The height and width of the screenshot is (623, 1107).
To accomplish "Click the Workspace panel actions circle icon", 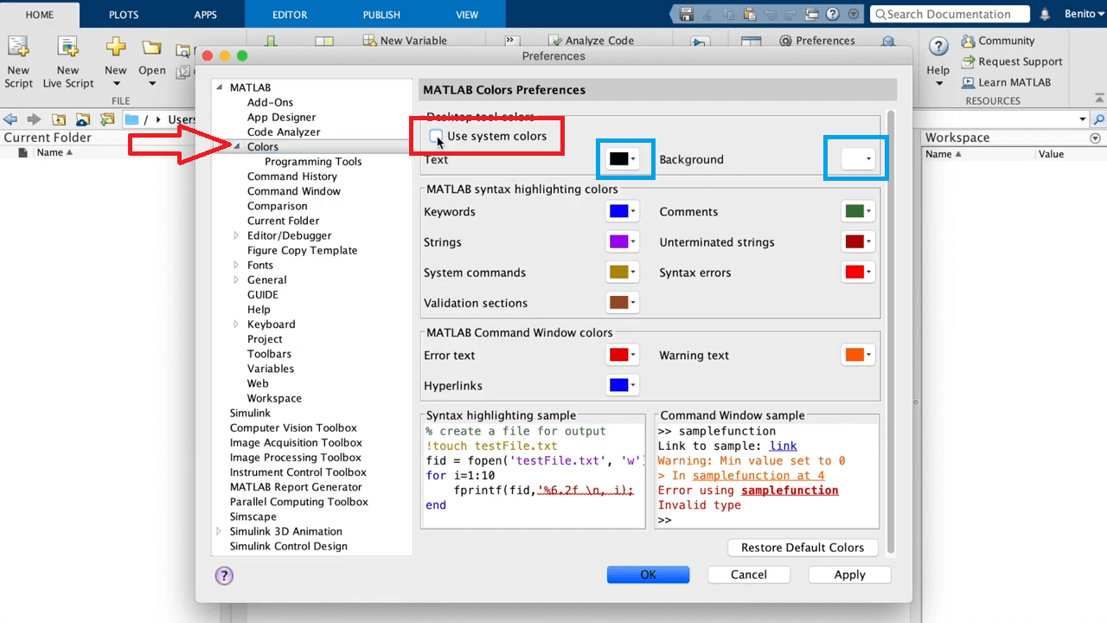I will point(1096,138).
